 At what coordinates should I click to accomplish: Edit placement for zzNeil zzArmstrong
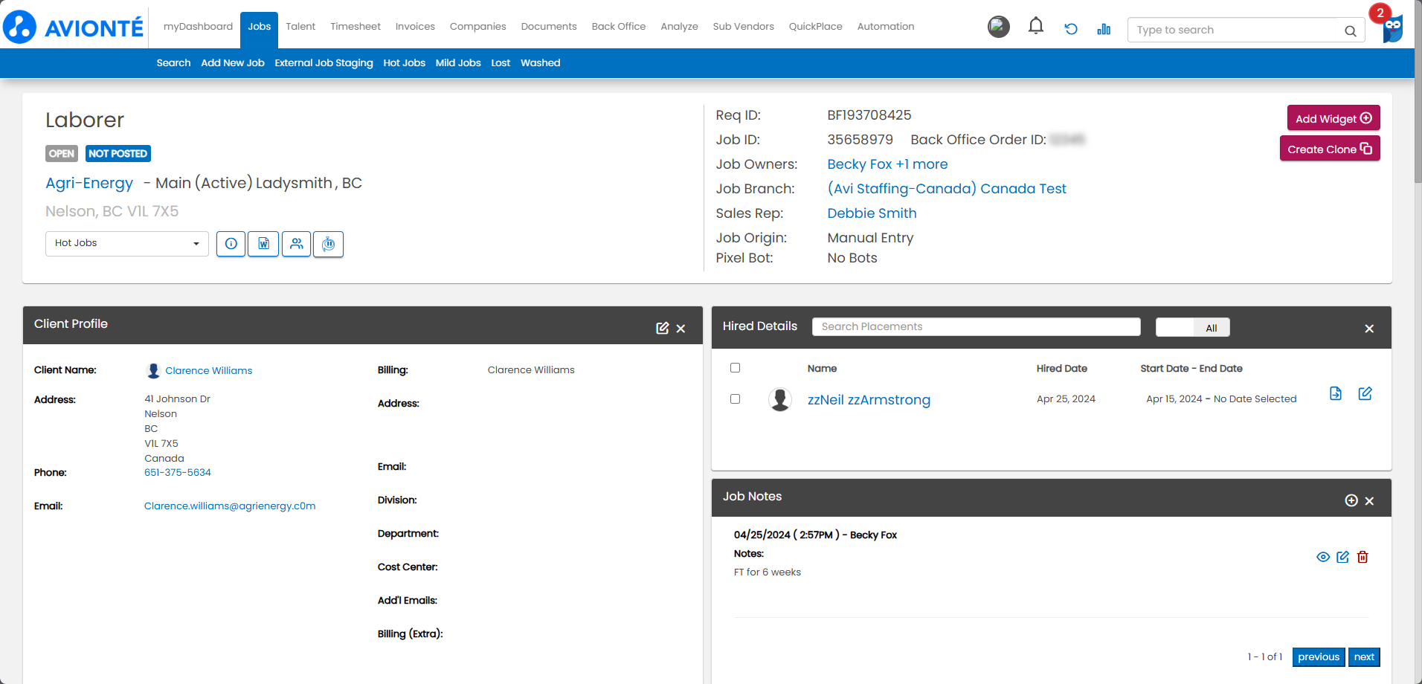pyautogui.click(x=1365, y=393)
